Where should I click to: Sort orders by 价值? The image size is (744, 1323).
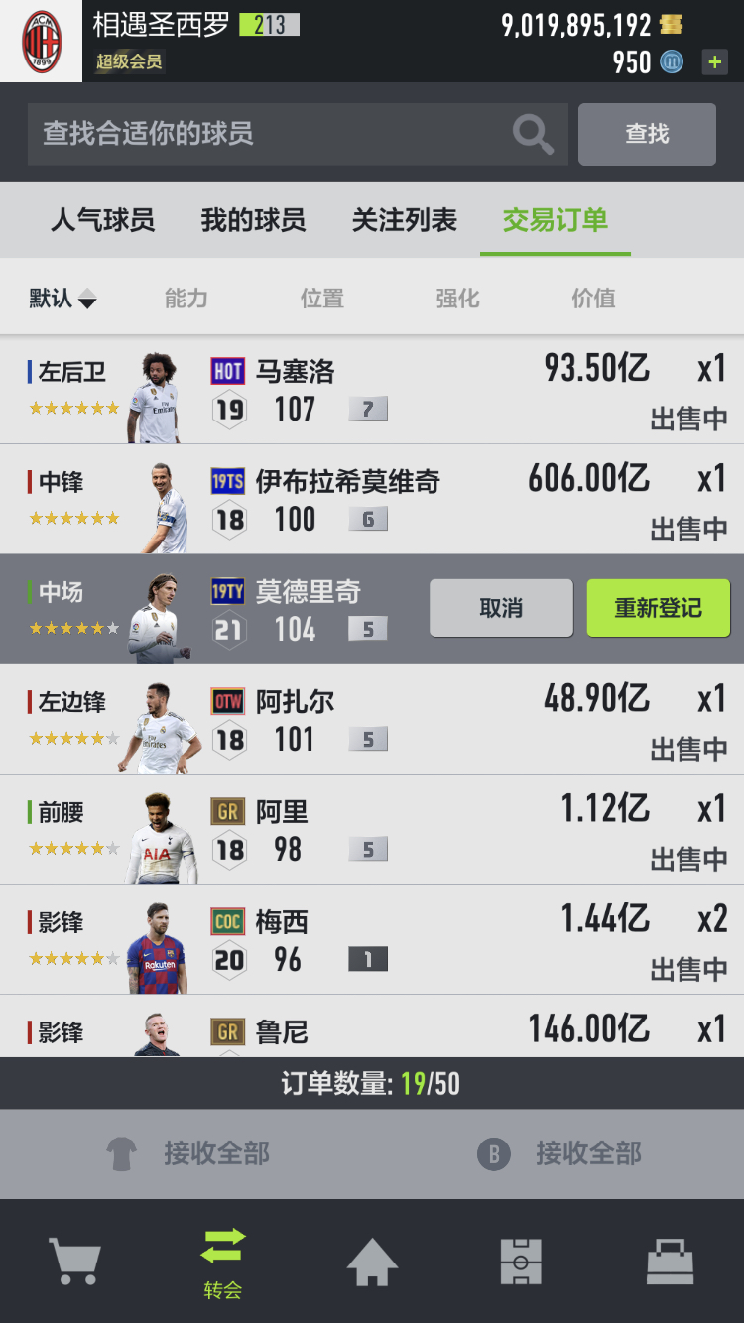[593, 298]
